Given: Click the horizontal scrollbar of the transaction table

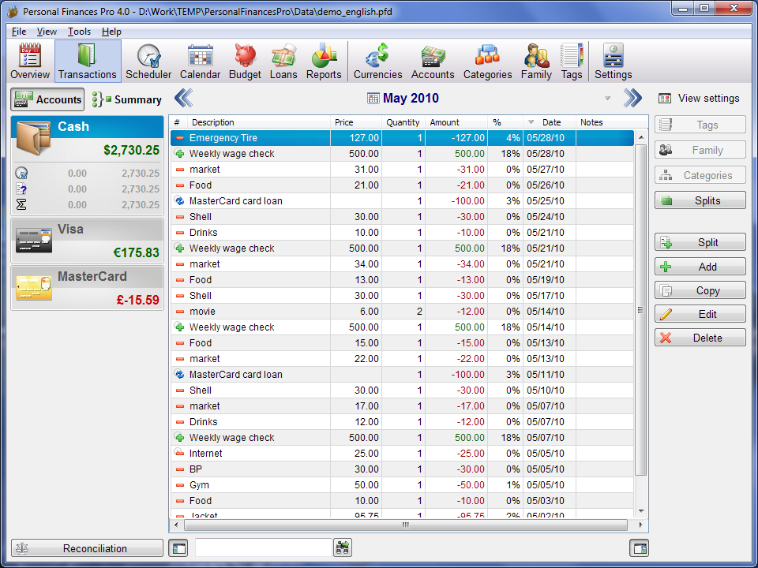Looking at the screenshot, I should [405, 525].
